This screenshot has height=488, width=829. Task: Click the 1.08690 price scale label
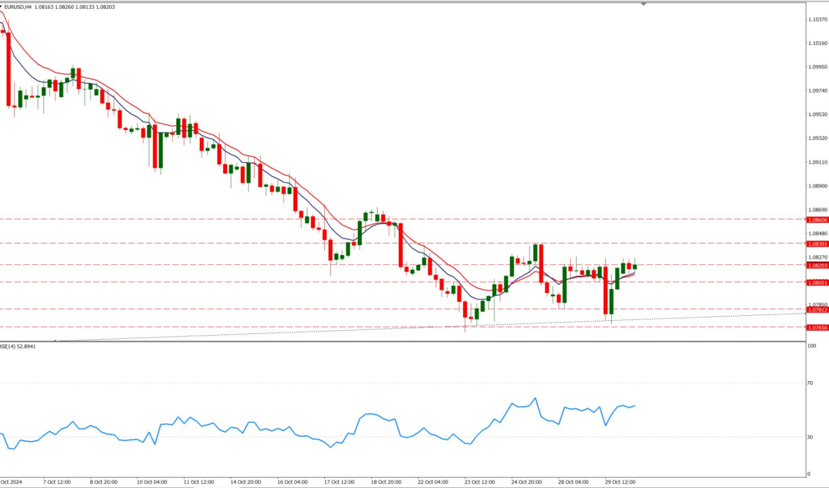tap(818, 209)
